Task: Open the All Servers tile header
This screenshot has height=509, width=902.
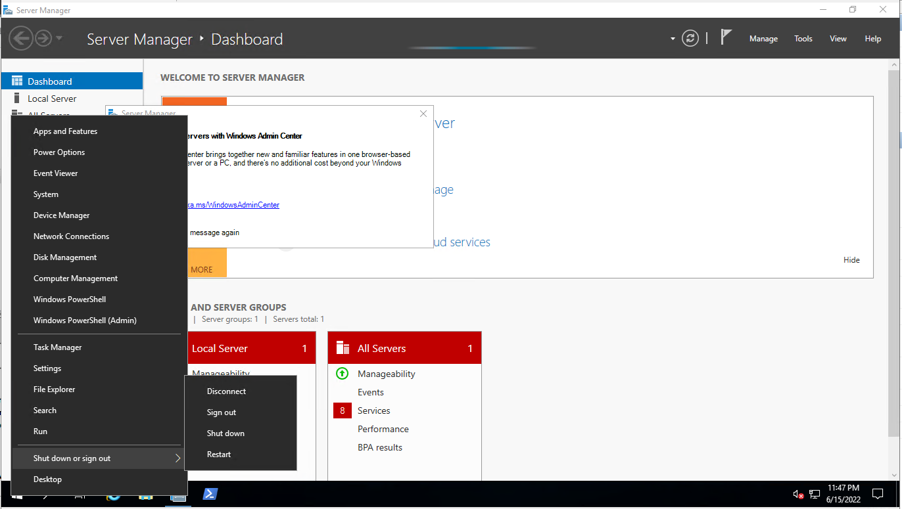Action: point(405,348)
